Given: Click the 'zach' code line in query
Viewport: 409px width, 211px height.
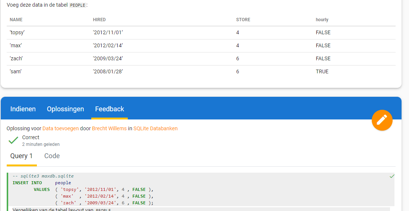Looking at the screenshot, I should (x=104, y=203).
